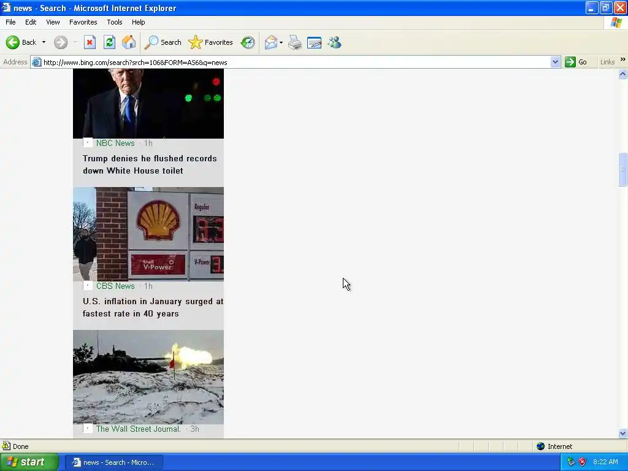Click the page icon in address bar
This screenshot has height=471, width=628.
pos(36,63)
